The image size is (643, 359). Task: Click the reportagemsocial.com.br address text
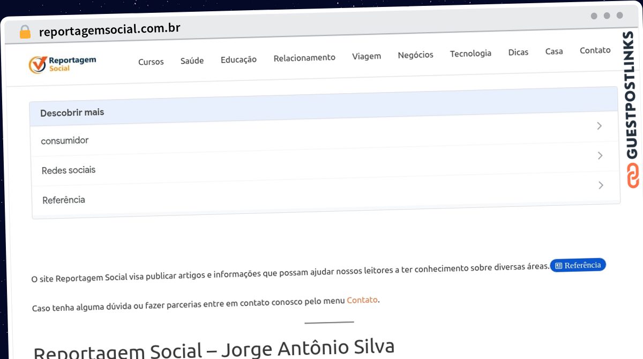[109, 30]
